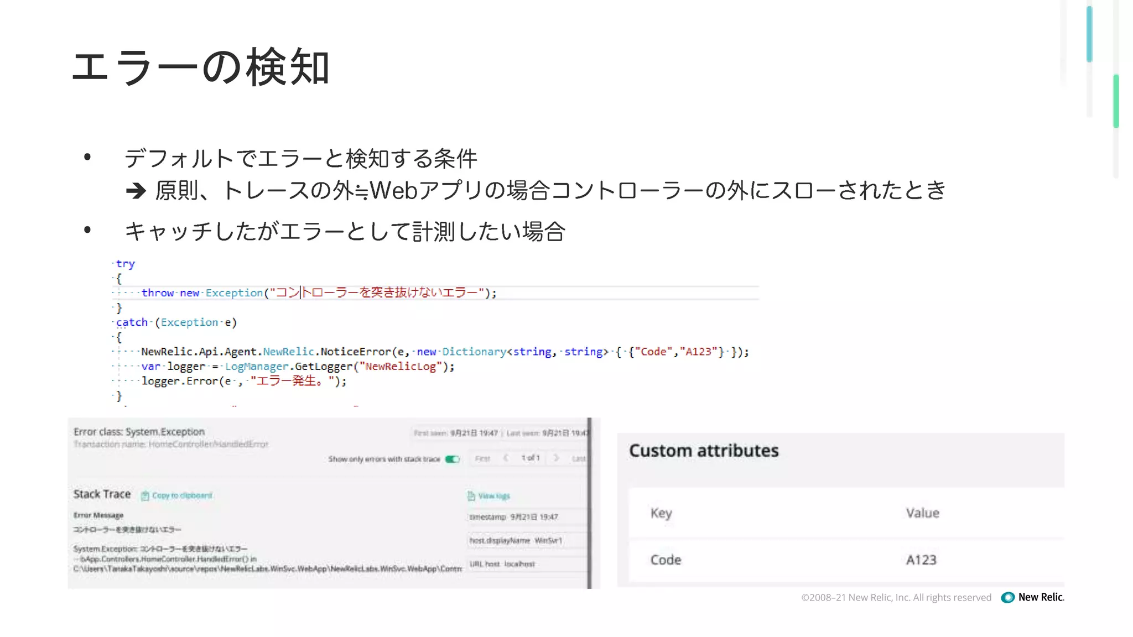Click the next error chevron
The image size is (1133, 637).
[x=556, y=458]
